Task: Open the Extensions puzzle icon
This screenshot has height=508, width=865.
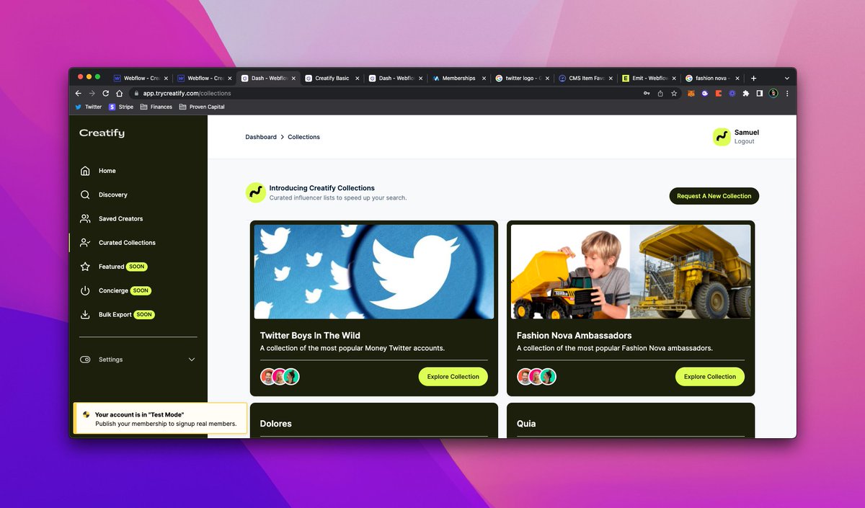Action: click(x=746, y=93)
